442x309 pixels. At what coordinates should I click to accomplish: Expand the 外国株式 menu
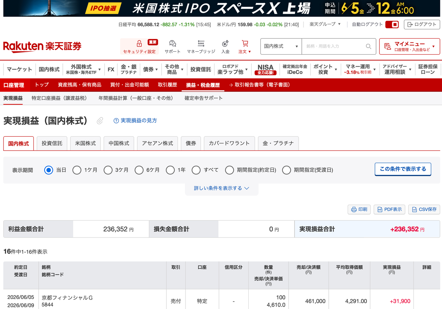(x=83, y=69)
